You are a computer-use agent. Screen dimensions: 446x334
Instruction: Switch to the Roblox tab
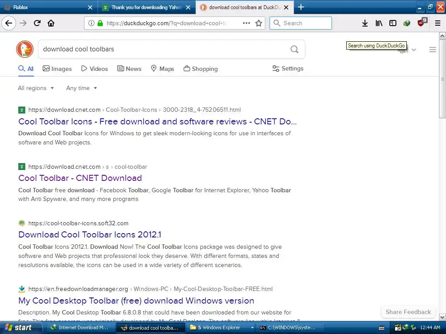(x=48, y=7)
